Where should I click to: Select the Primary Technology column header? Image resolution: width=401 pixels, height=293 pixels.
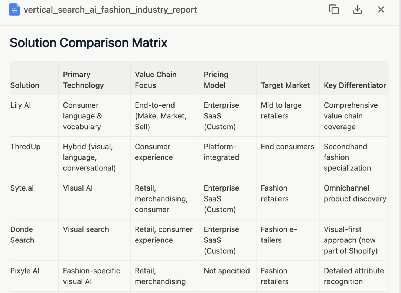click(x=84, y=80)
